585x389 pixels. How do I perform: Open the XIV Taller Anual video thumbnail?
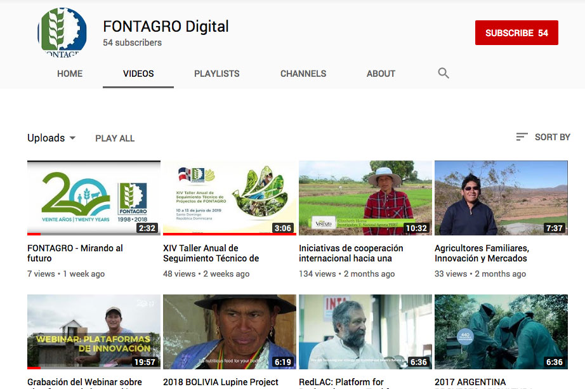(x=230, y=198)
